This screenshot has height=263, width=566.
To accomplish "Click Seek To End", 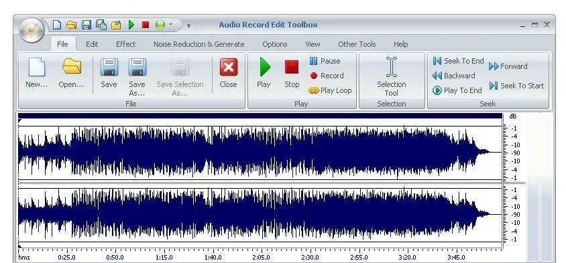I will tap(458, 61).
